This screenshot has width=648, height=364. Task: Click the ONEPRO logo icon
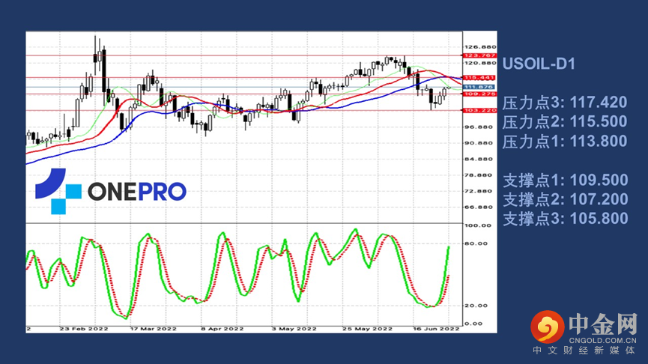(x=58, y=191)
